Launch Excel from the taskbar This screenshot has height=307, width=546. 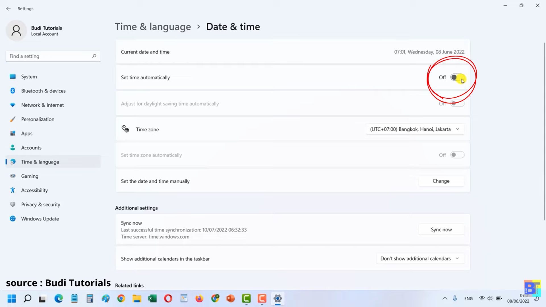[x=152, y=298]
